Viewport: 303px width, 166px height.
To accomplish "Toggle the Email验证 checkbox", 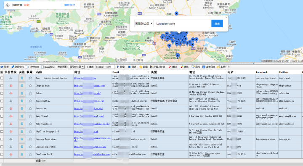I will [x=43, y=67].
